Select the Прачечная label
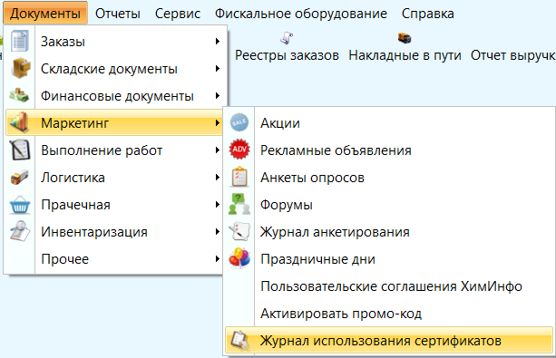 (x=75, y=205)
